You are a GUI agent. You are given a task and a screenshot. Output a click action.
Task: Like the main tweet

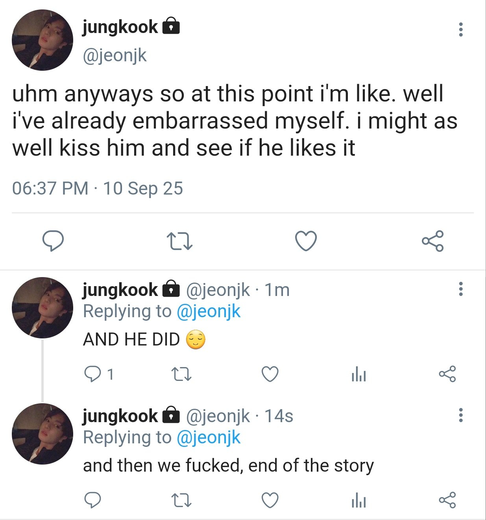(306, 241)
